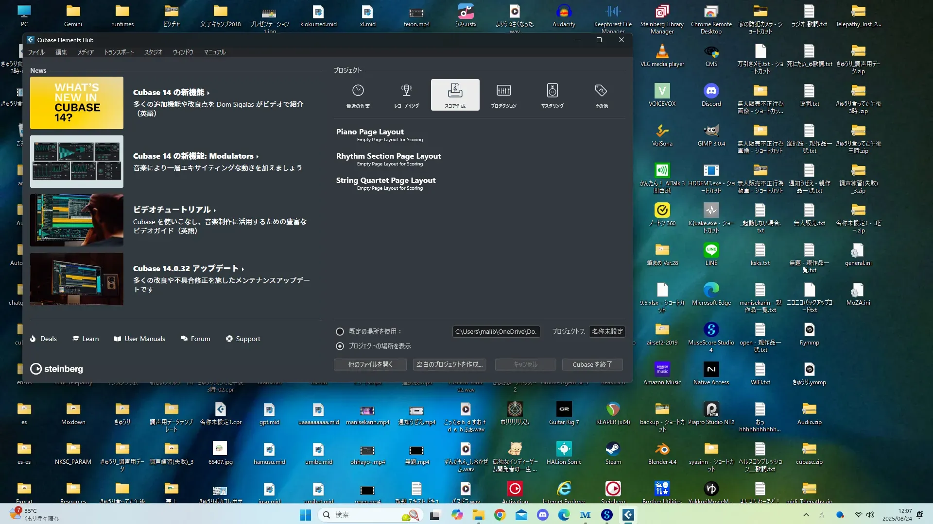Open the Discord icon in the taskbar

click(542, 515)
